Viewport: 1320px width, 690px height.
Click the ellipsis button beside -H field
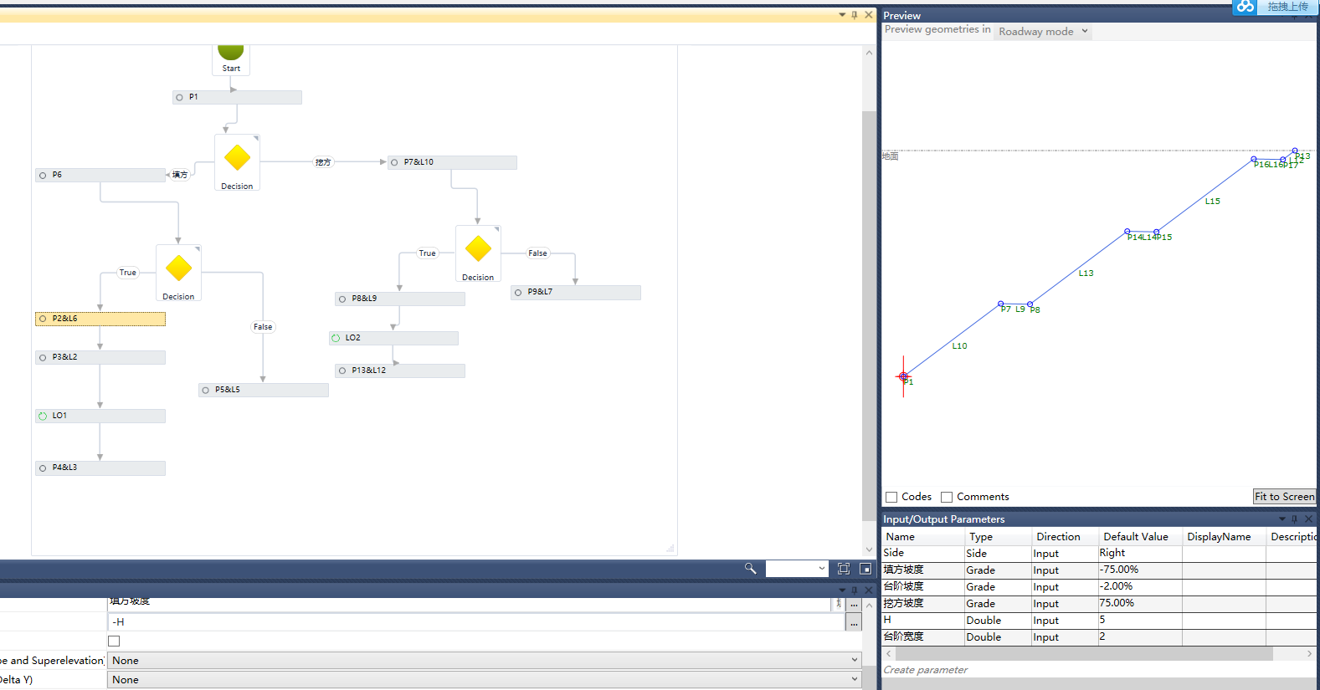854,622
